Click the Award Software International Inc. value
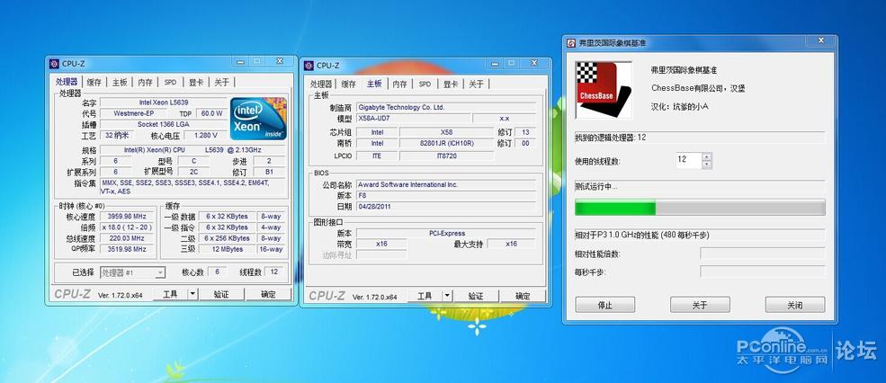Image resolution: width=886 pixels, height=383 pixels. (446, 184)
